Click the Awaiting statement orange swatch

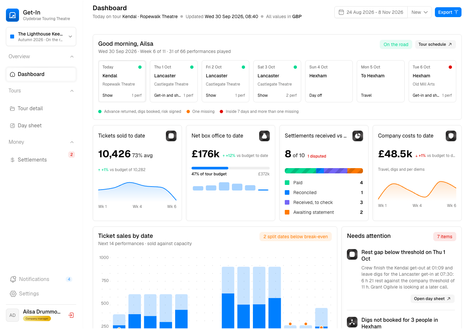tap(287, 212)
